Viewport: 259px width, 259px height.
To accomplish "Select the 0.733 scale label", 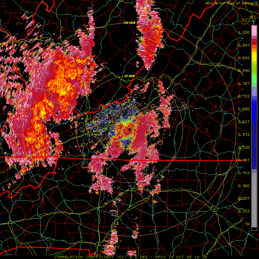I will click(244, 96).
